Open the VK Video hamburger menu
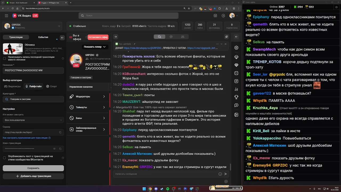 (x=6, y=16)
